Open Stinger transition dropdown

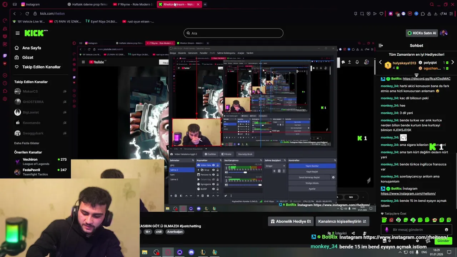click(x=275, y=166)
